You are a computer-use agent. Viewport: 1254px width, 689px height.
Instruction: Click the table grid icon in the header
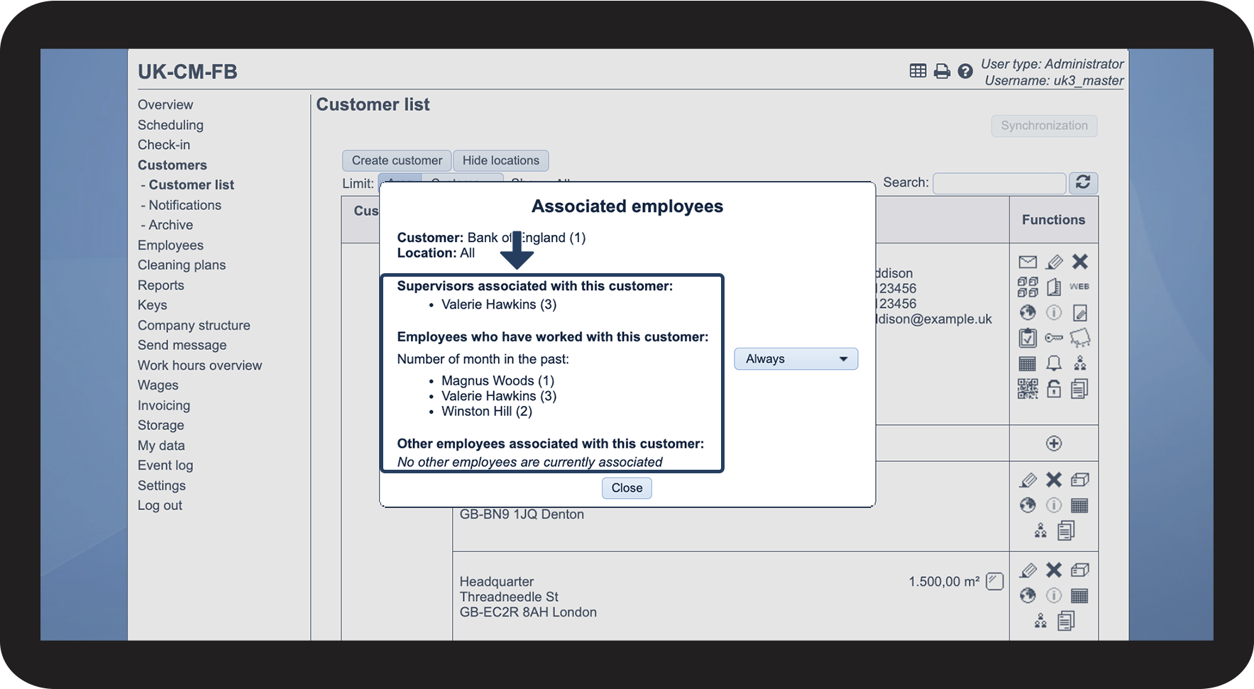918,71
